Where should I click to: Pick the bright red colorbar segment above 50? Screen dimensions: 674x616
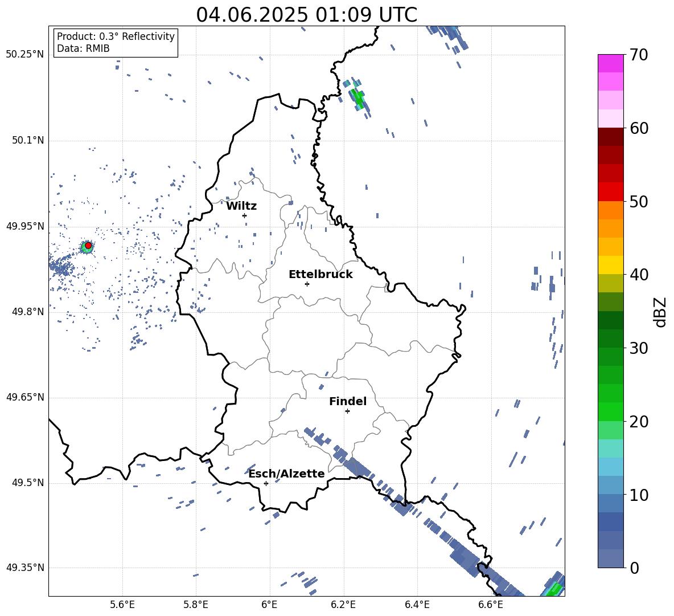[x=610, y=192]
